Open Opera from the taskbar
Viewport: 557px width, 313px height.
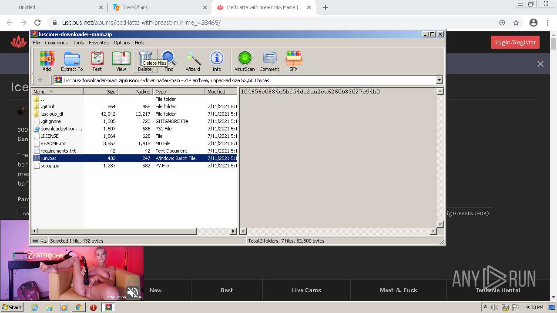tap(93, 307)
